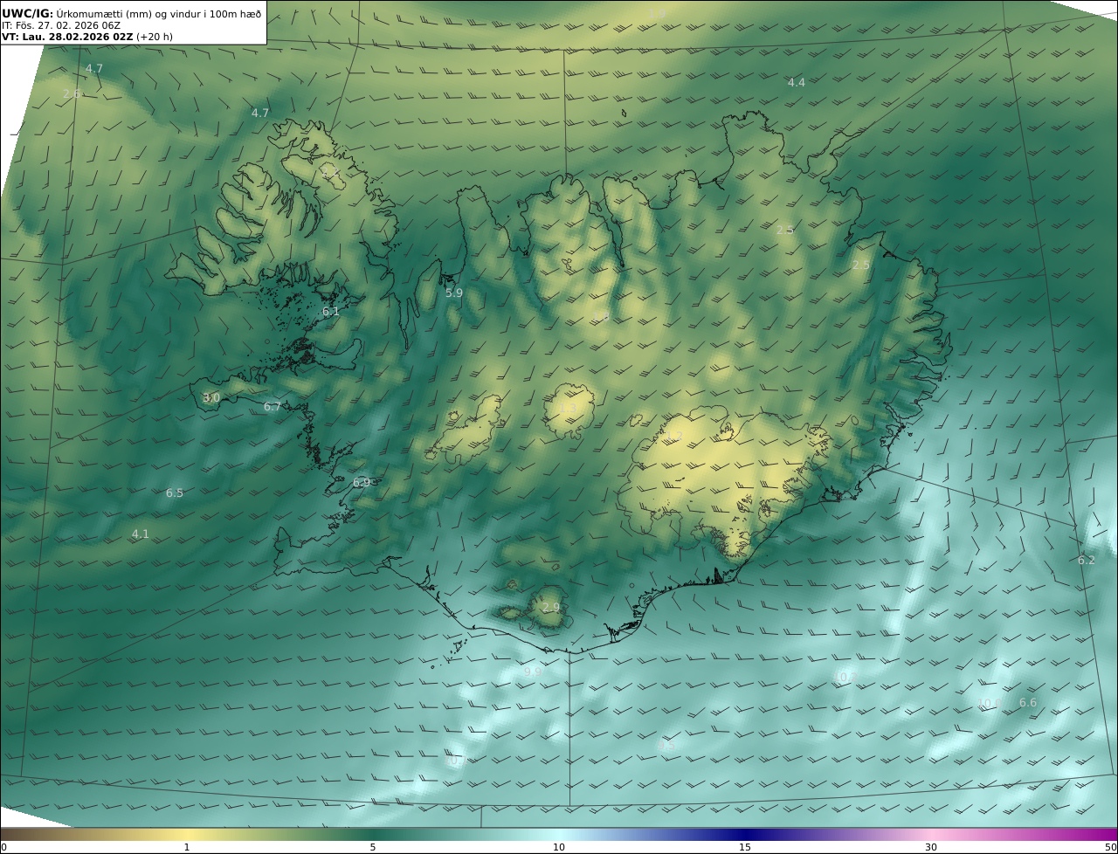Click the 10.0 value beside the 6.6 label
The width and height of the screenshot is (1118, 854).
pos(989,703)
